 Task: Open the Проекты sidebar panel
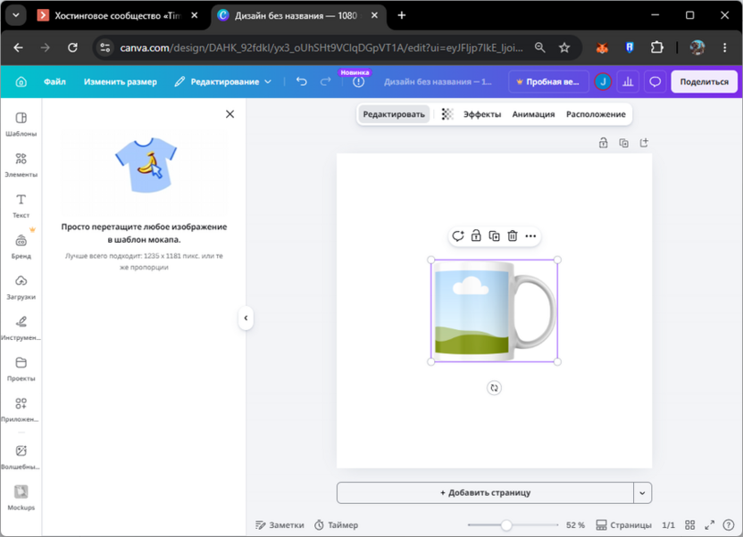[21, 368]
